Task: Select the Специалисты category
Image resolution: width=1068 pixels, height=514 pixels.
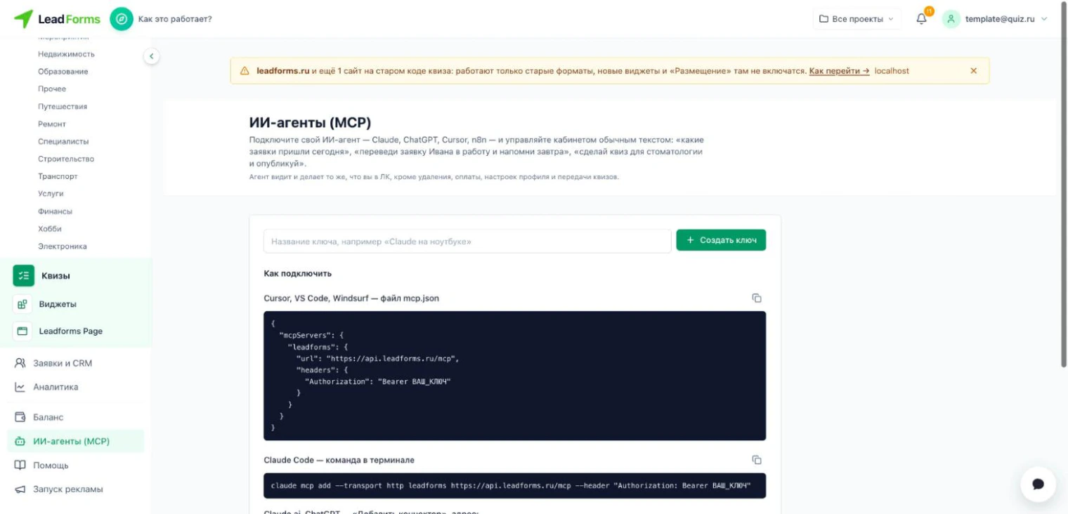Action: pyautogui.click(x=63, y=141)
